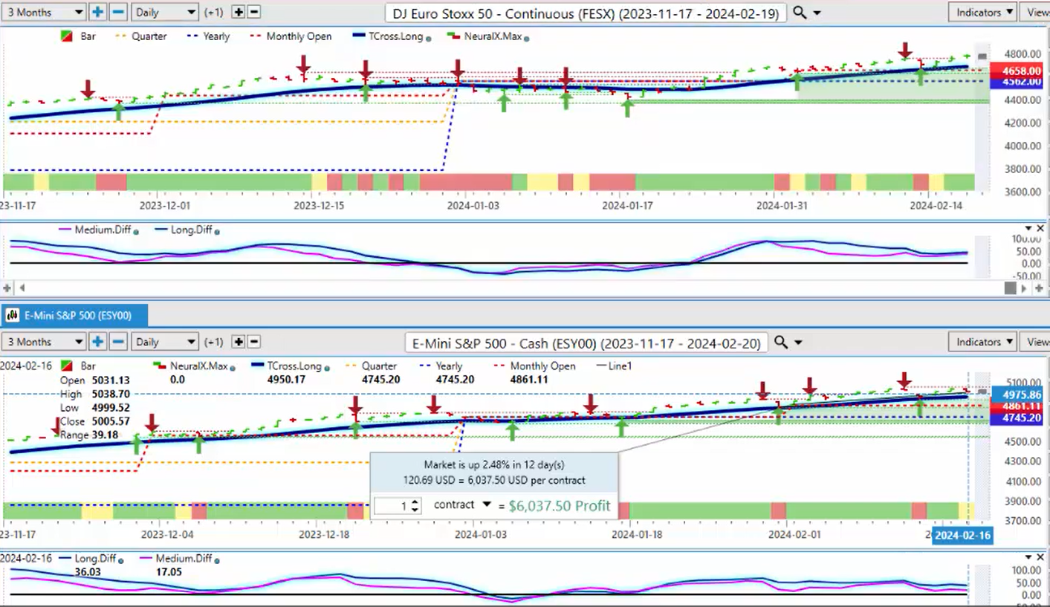Click black minus forecast button on FESX toolbar

(x=253, y=12)
